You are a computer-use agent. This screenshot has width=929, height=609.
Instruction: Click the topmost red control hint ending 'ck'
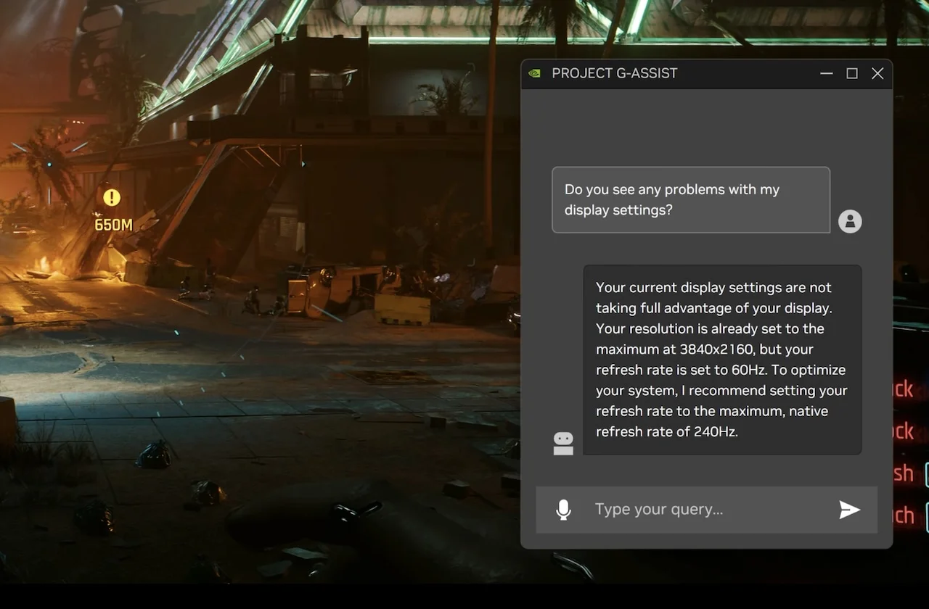coord(903,389)
